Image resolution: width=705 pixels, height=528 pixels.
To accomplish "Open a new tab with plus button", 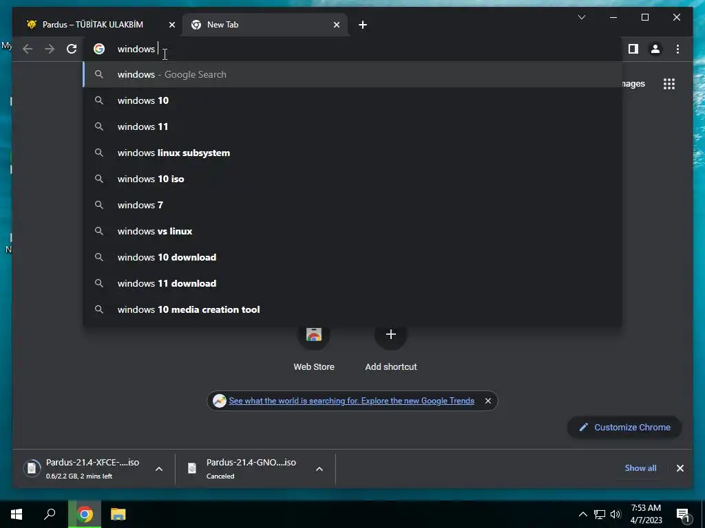I will [363, 25].
